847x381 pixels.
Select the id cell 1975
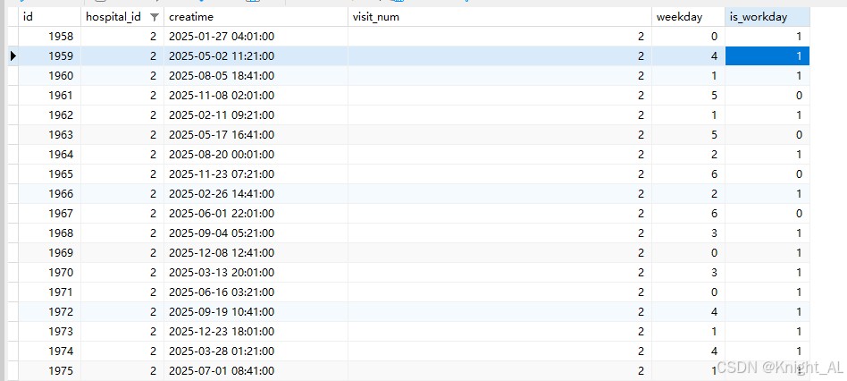pyautogui.click(x=50, y=371)
